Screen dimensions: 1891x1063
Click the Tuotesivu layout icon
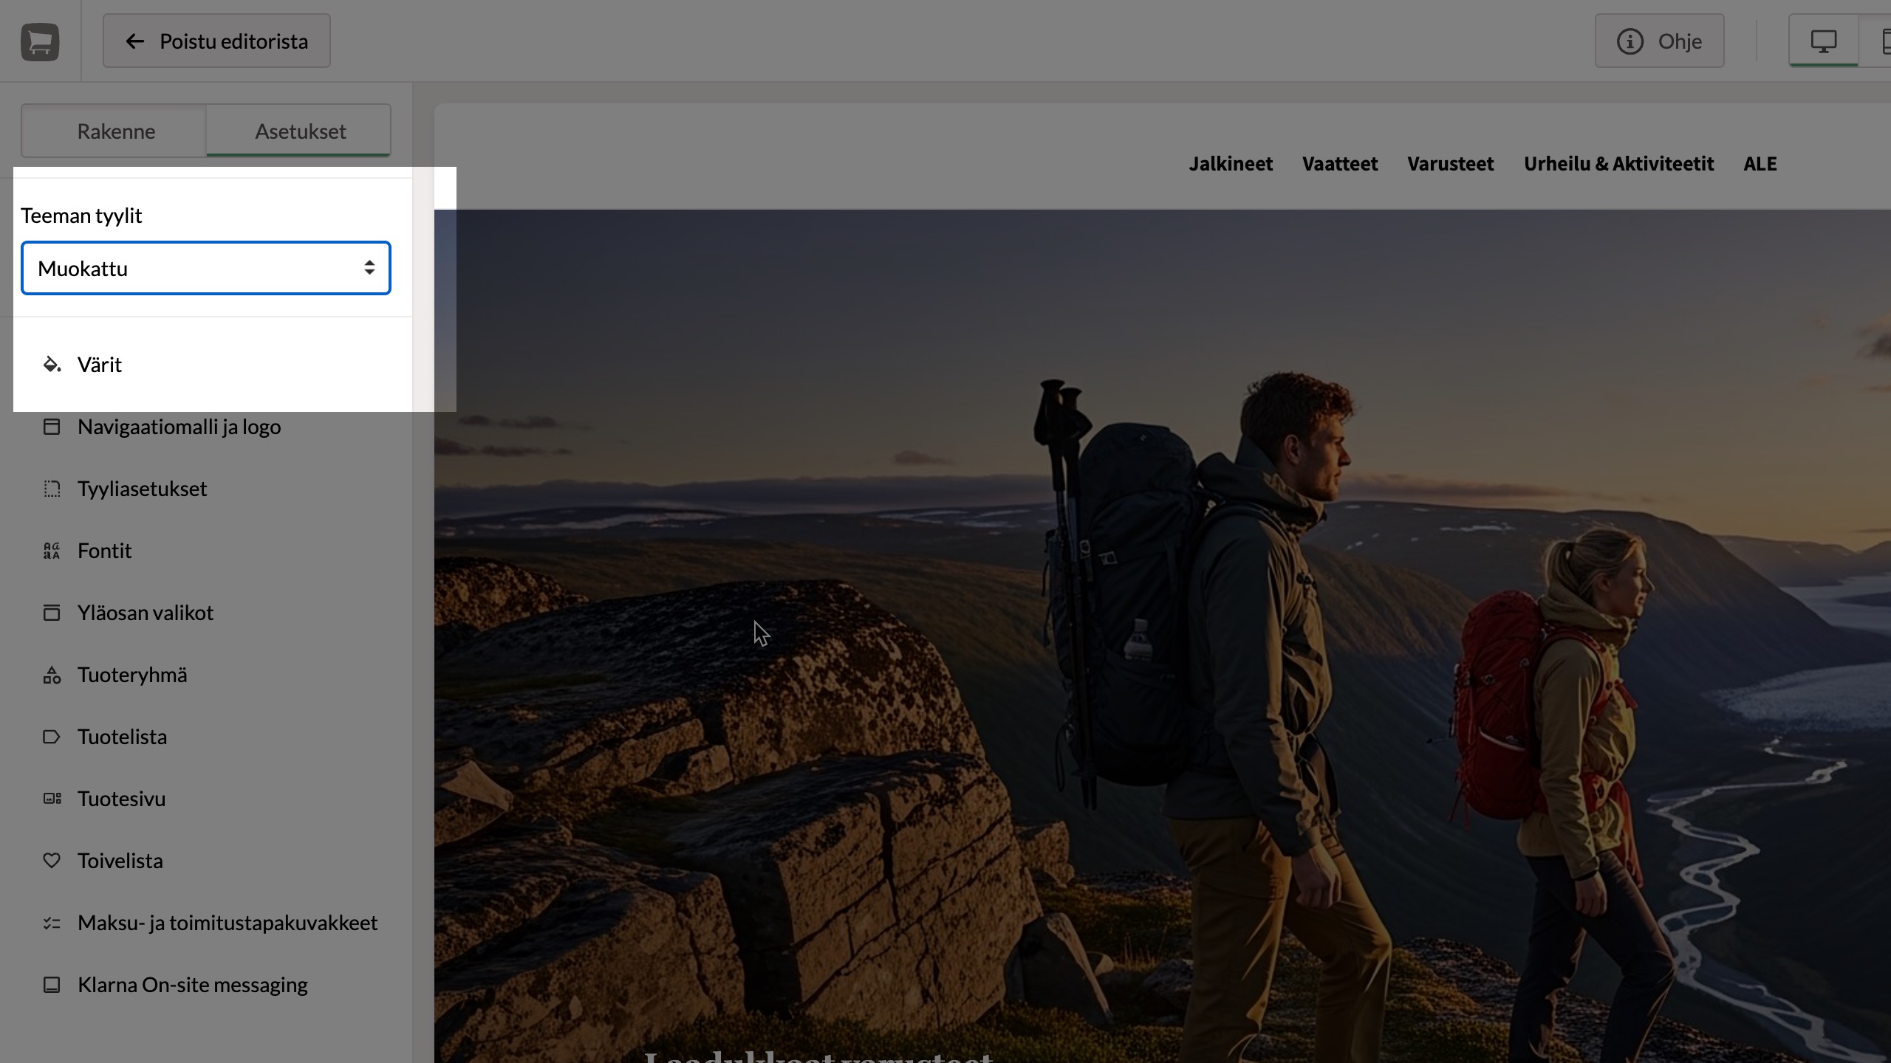[52, 799]
